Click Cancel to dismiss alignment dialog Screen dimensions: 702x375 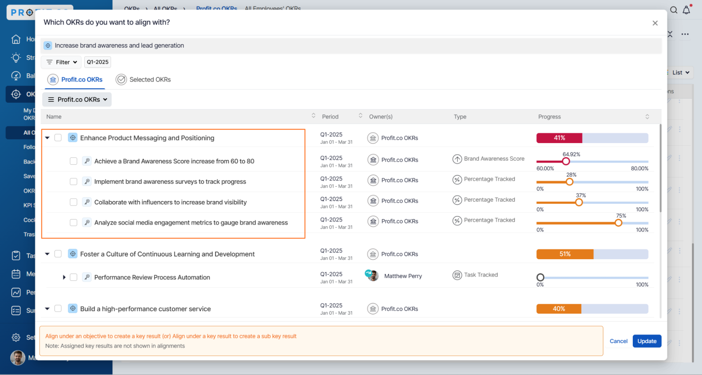(x=618, y=341)
